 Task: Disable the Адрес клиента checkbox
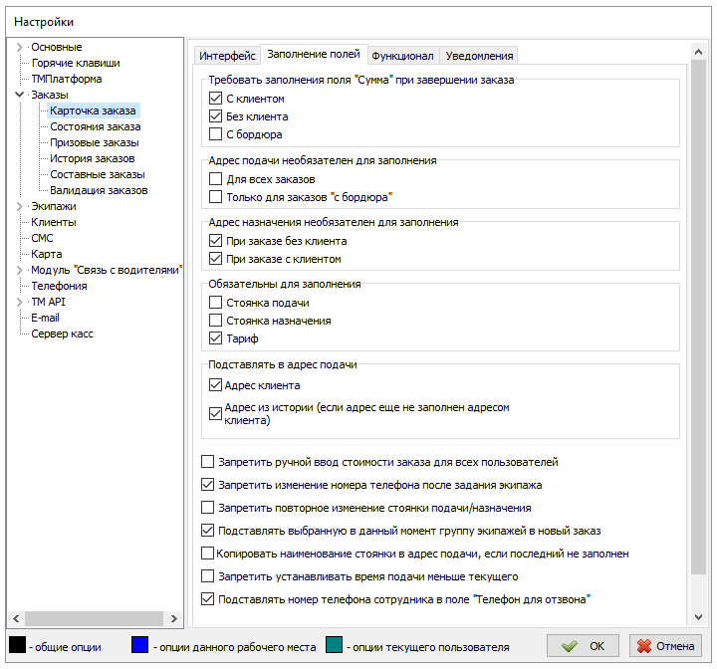[x=216, y=385]
